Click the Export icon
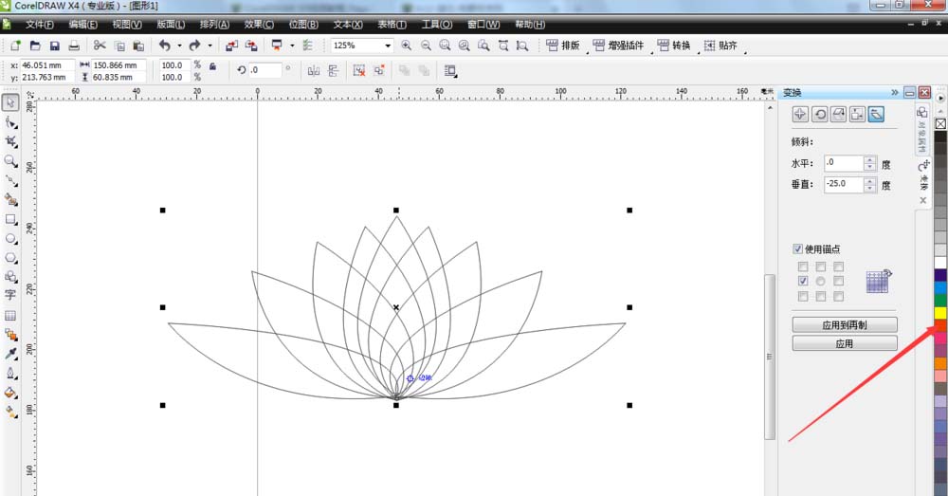 251,46
